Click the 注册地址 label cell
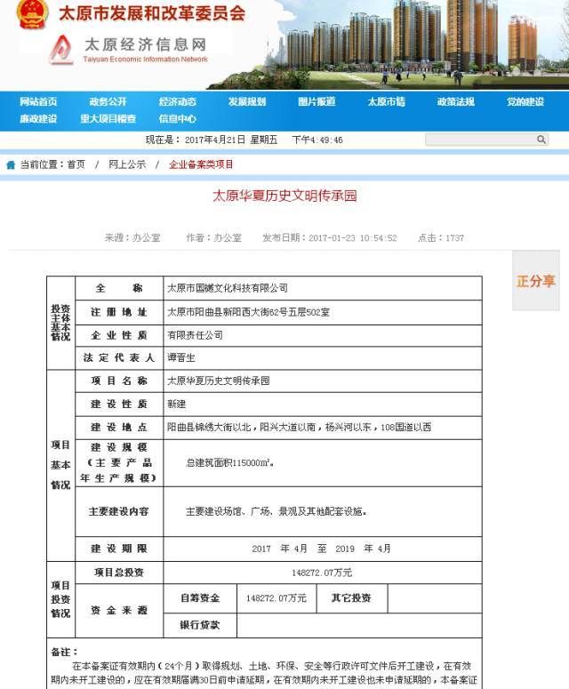 (119, 312)
